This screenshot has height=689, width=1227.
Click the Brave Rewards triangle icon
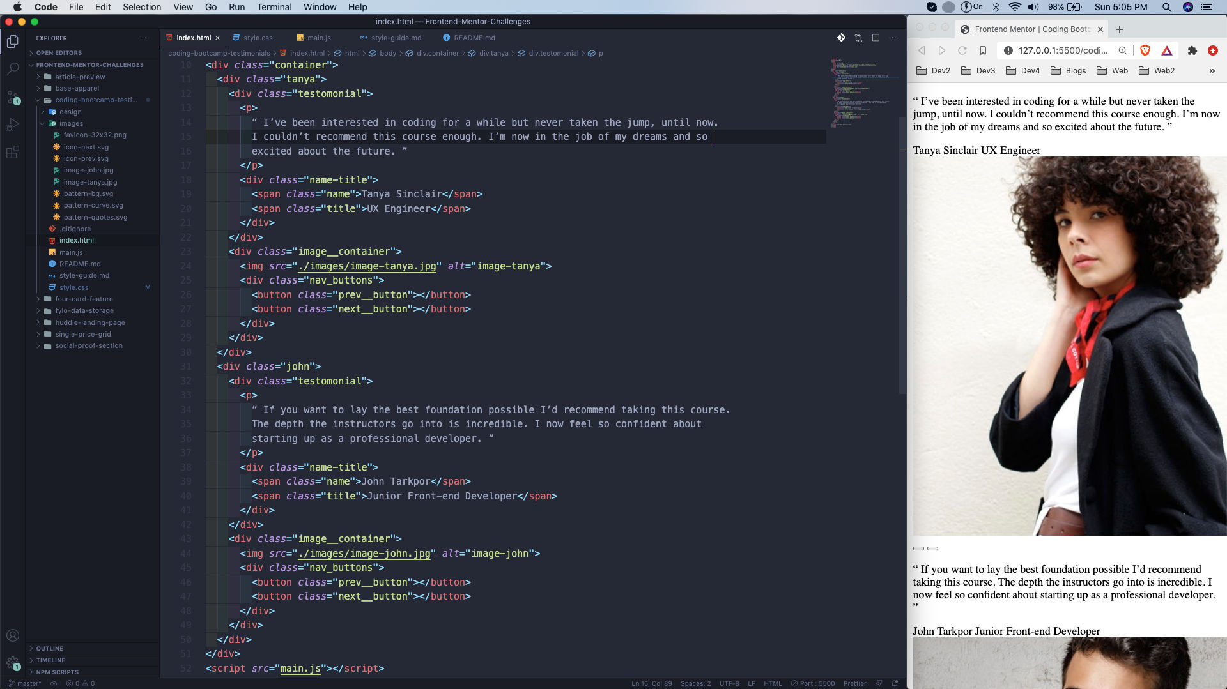pyautogui.click(x=1167, y=50)
